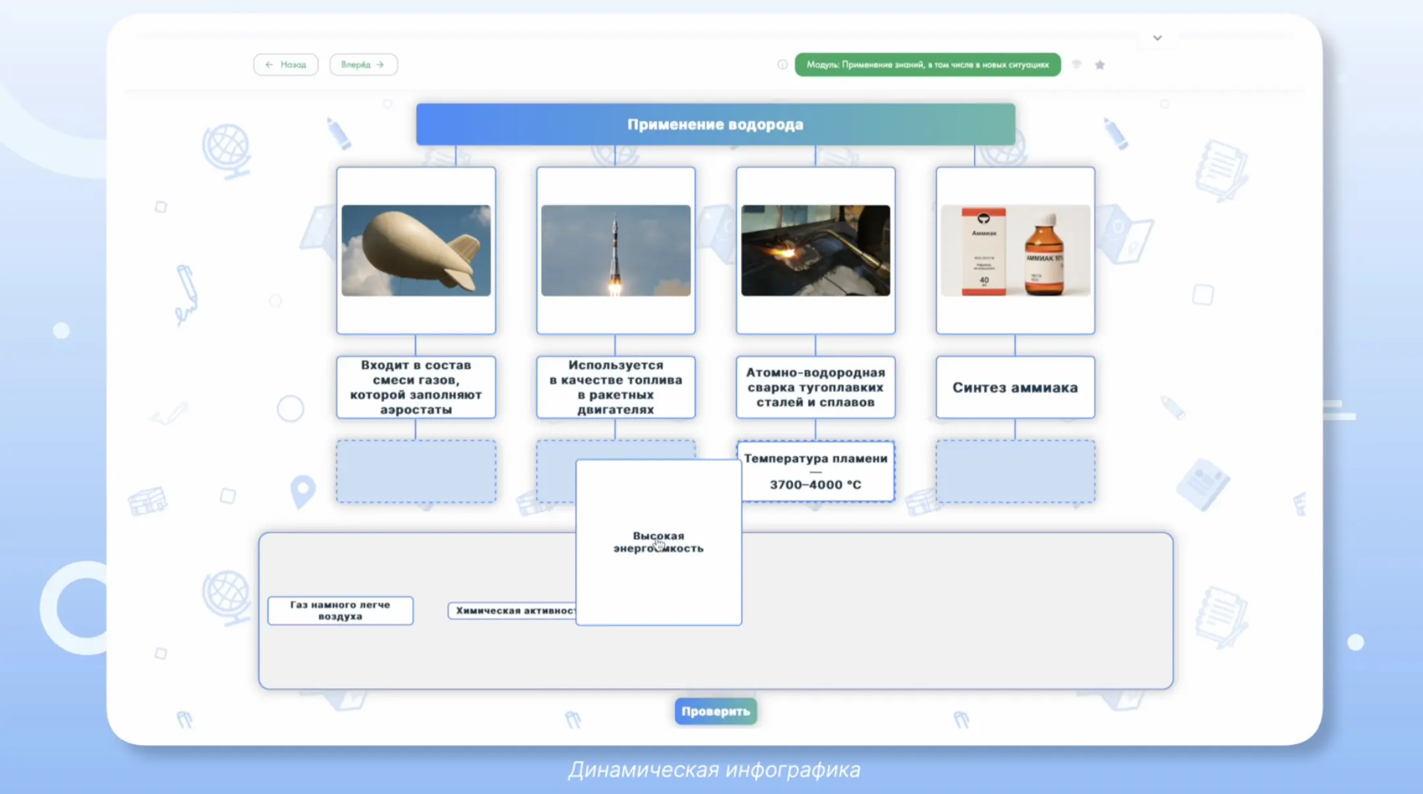Click the trophy icon next to star
Screen dimensions: 1423x794
1076,64
